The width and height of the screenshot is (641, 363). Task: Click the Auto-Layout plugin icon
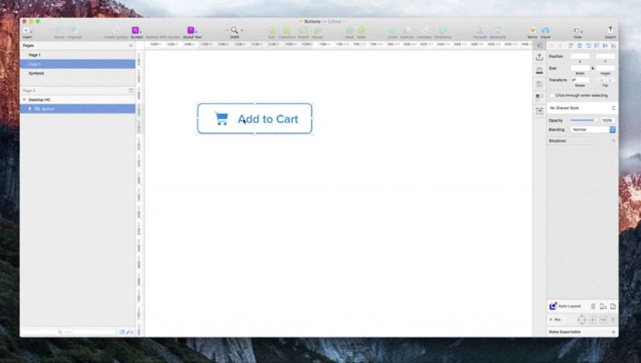[x=553, y=306]
